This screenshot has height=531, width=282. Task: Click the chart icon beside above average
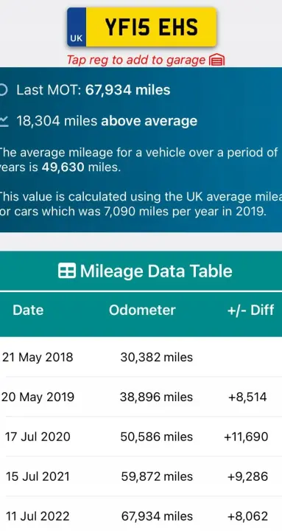tap(4, 121)
